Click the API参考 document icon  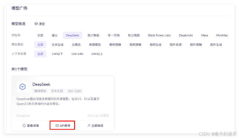tap(57, 126)
